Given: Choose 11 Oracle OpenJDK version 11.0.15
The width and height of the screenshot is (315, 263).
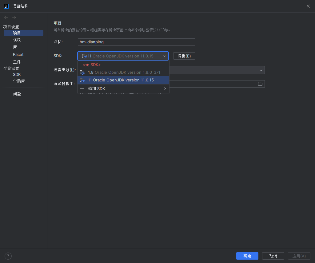Looking at the screenshot, I should coord(121,80).
